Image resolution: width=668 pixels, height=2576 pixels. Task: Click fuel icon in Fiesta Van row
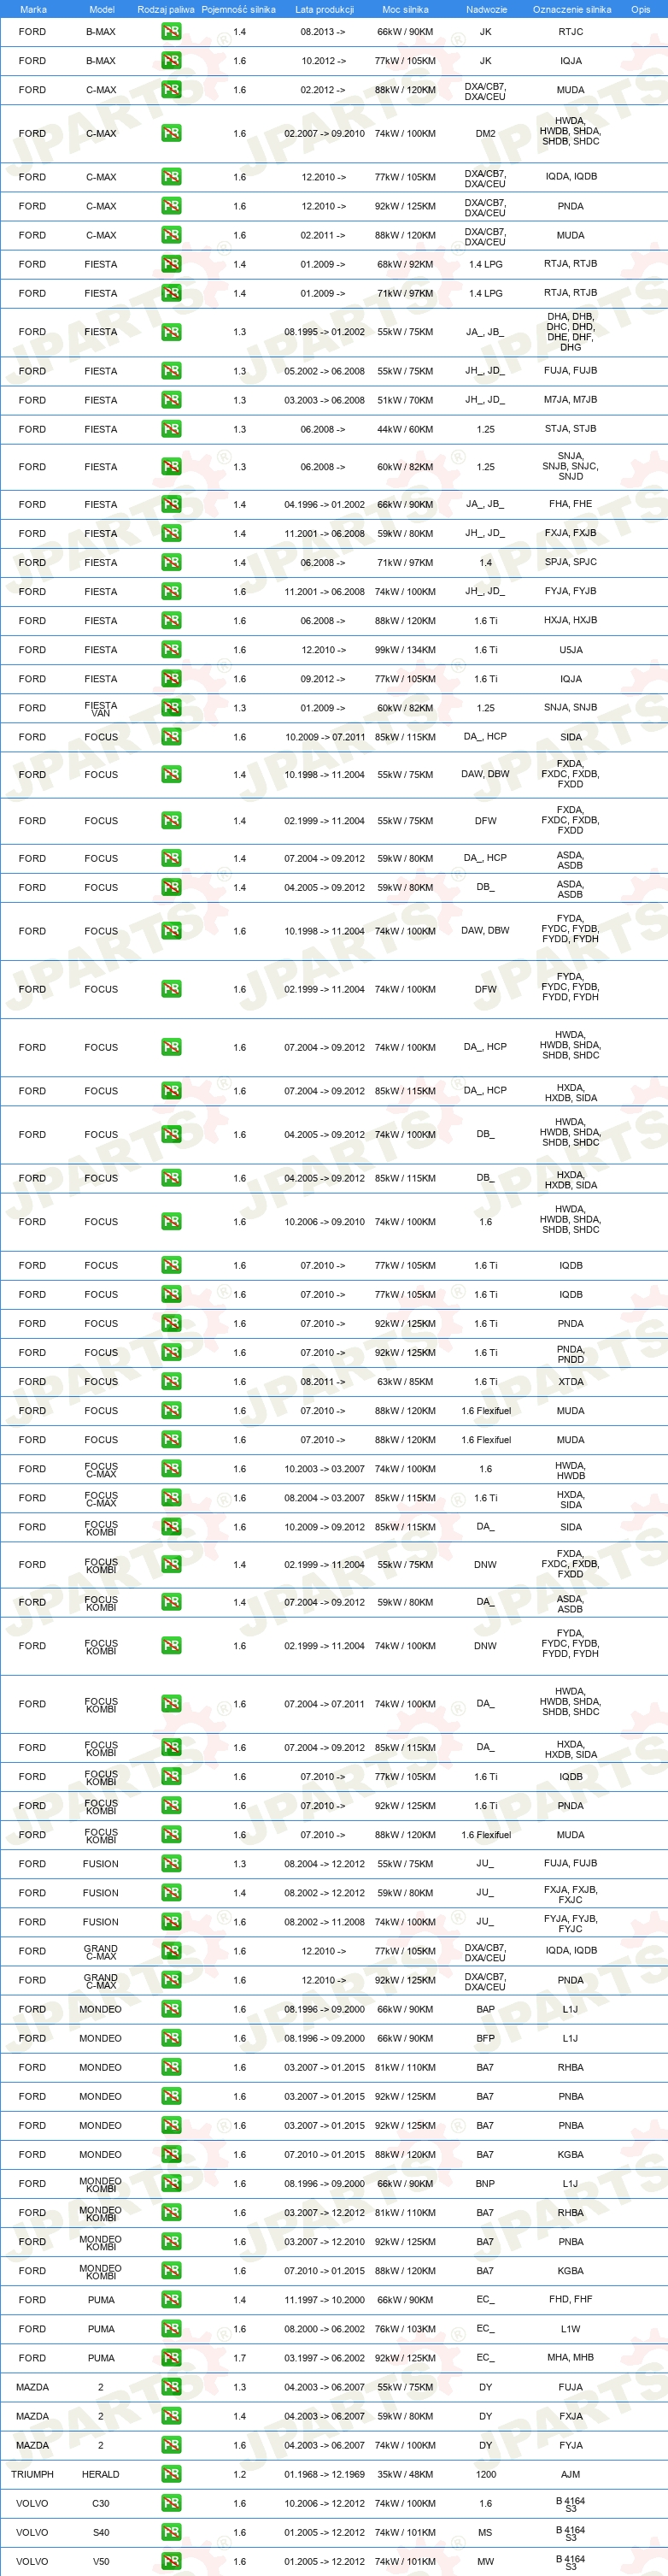[x=171, y=708]
